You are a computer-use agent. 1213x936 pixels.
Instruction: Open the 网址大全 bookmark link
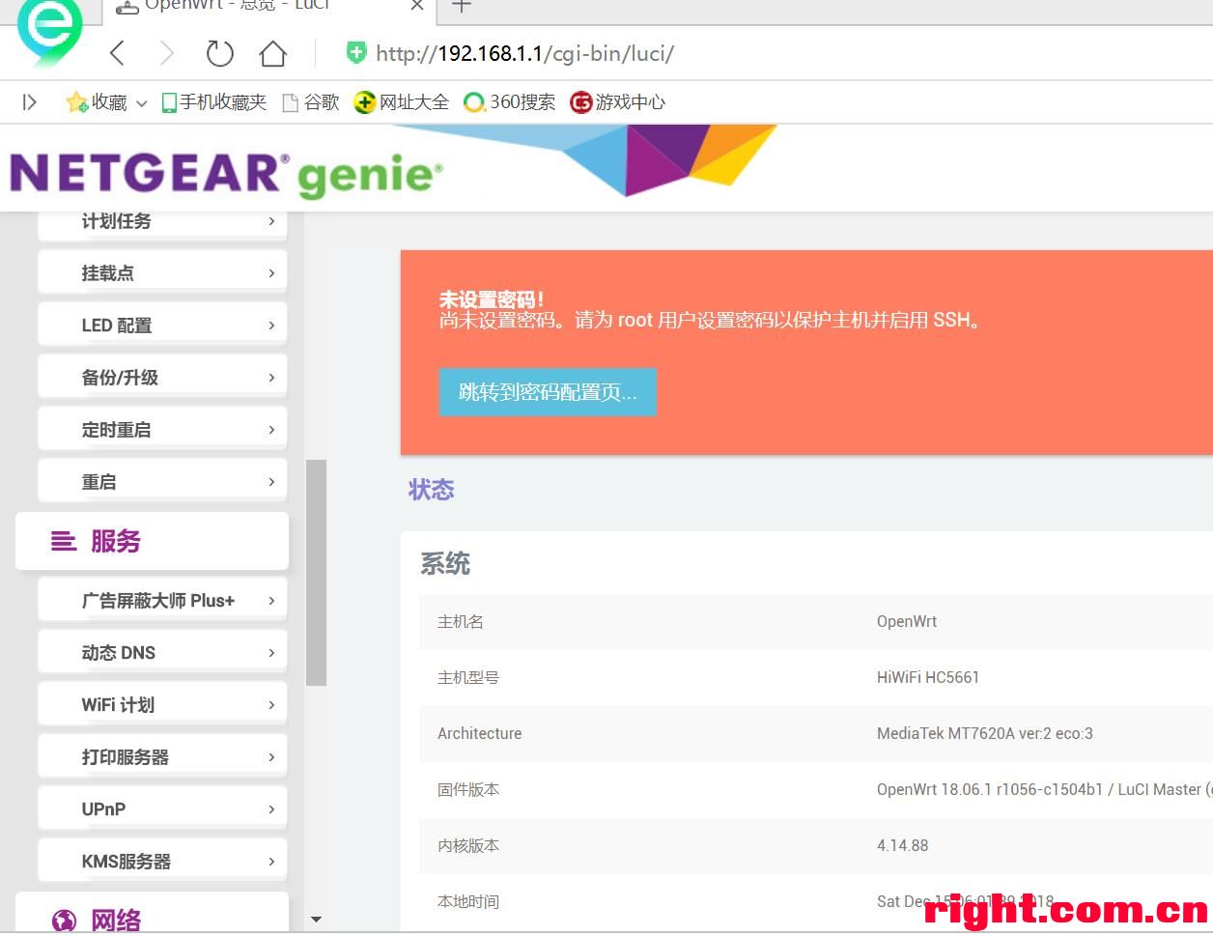click(x=402, y=102)
